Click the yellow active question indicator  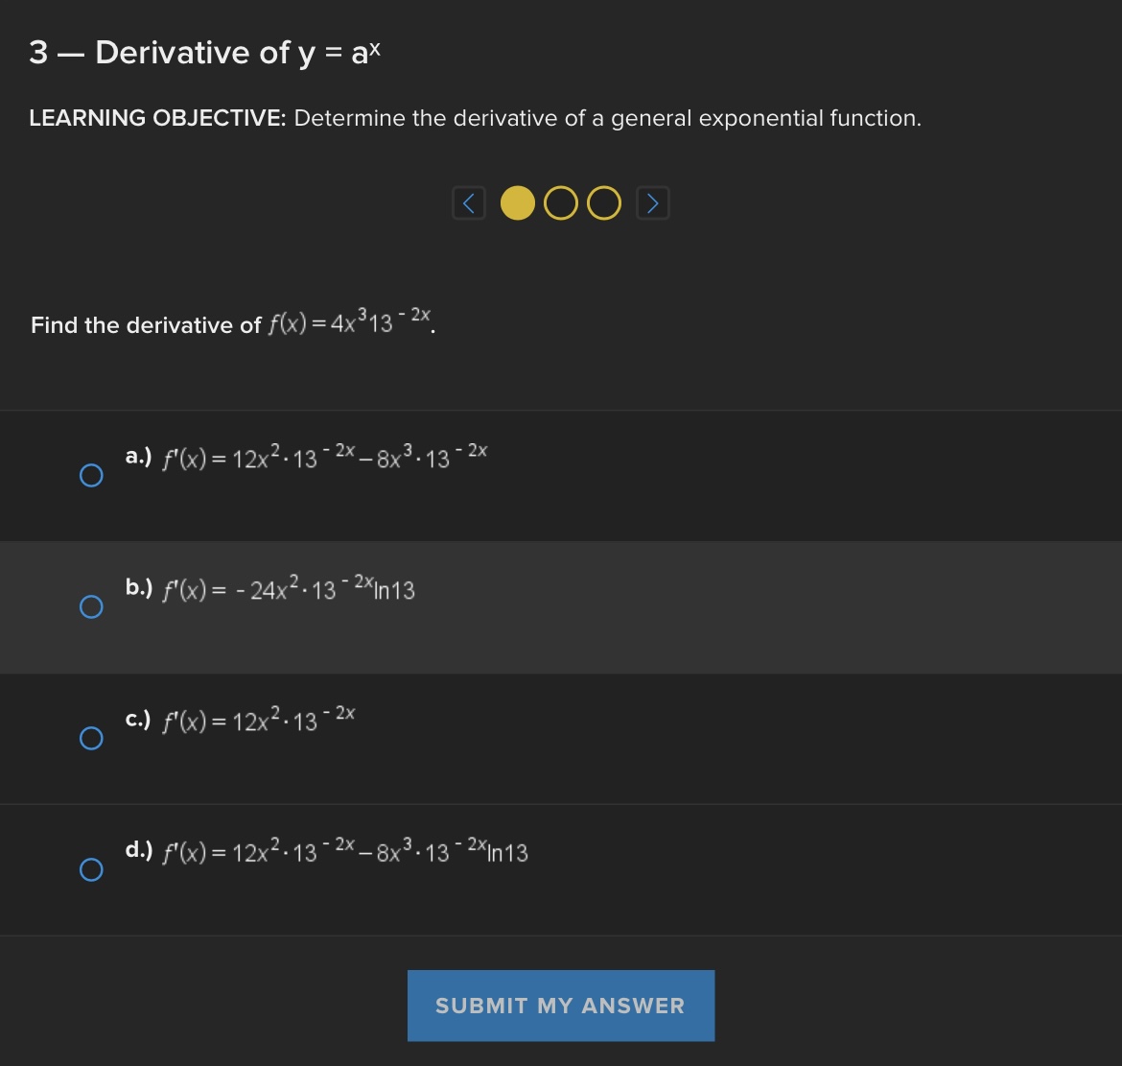click(x=518, y=202)
